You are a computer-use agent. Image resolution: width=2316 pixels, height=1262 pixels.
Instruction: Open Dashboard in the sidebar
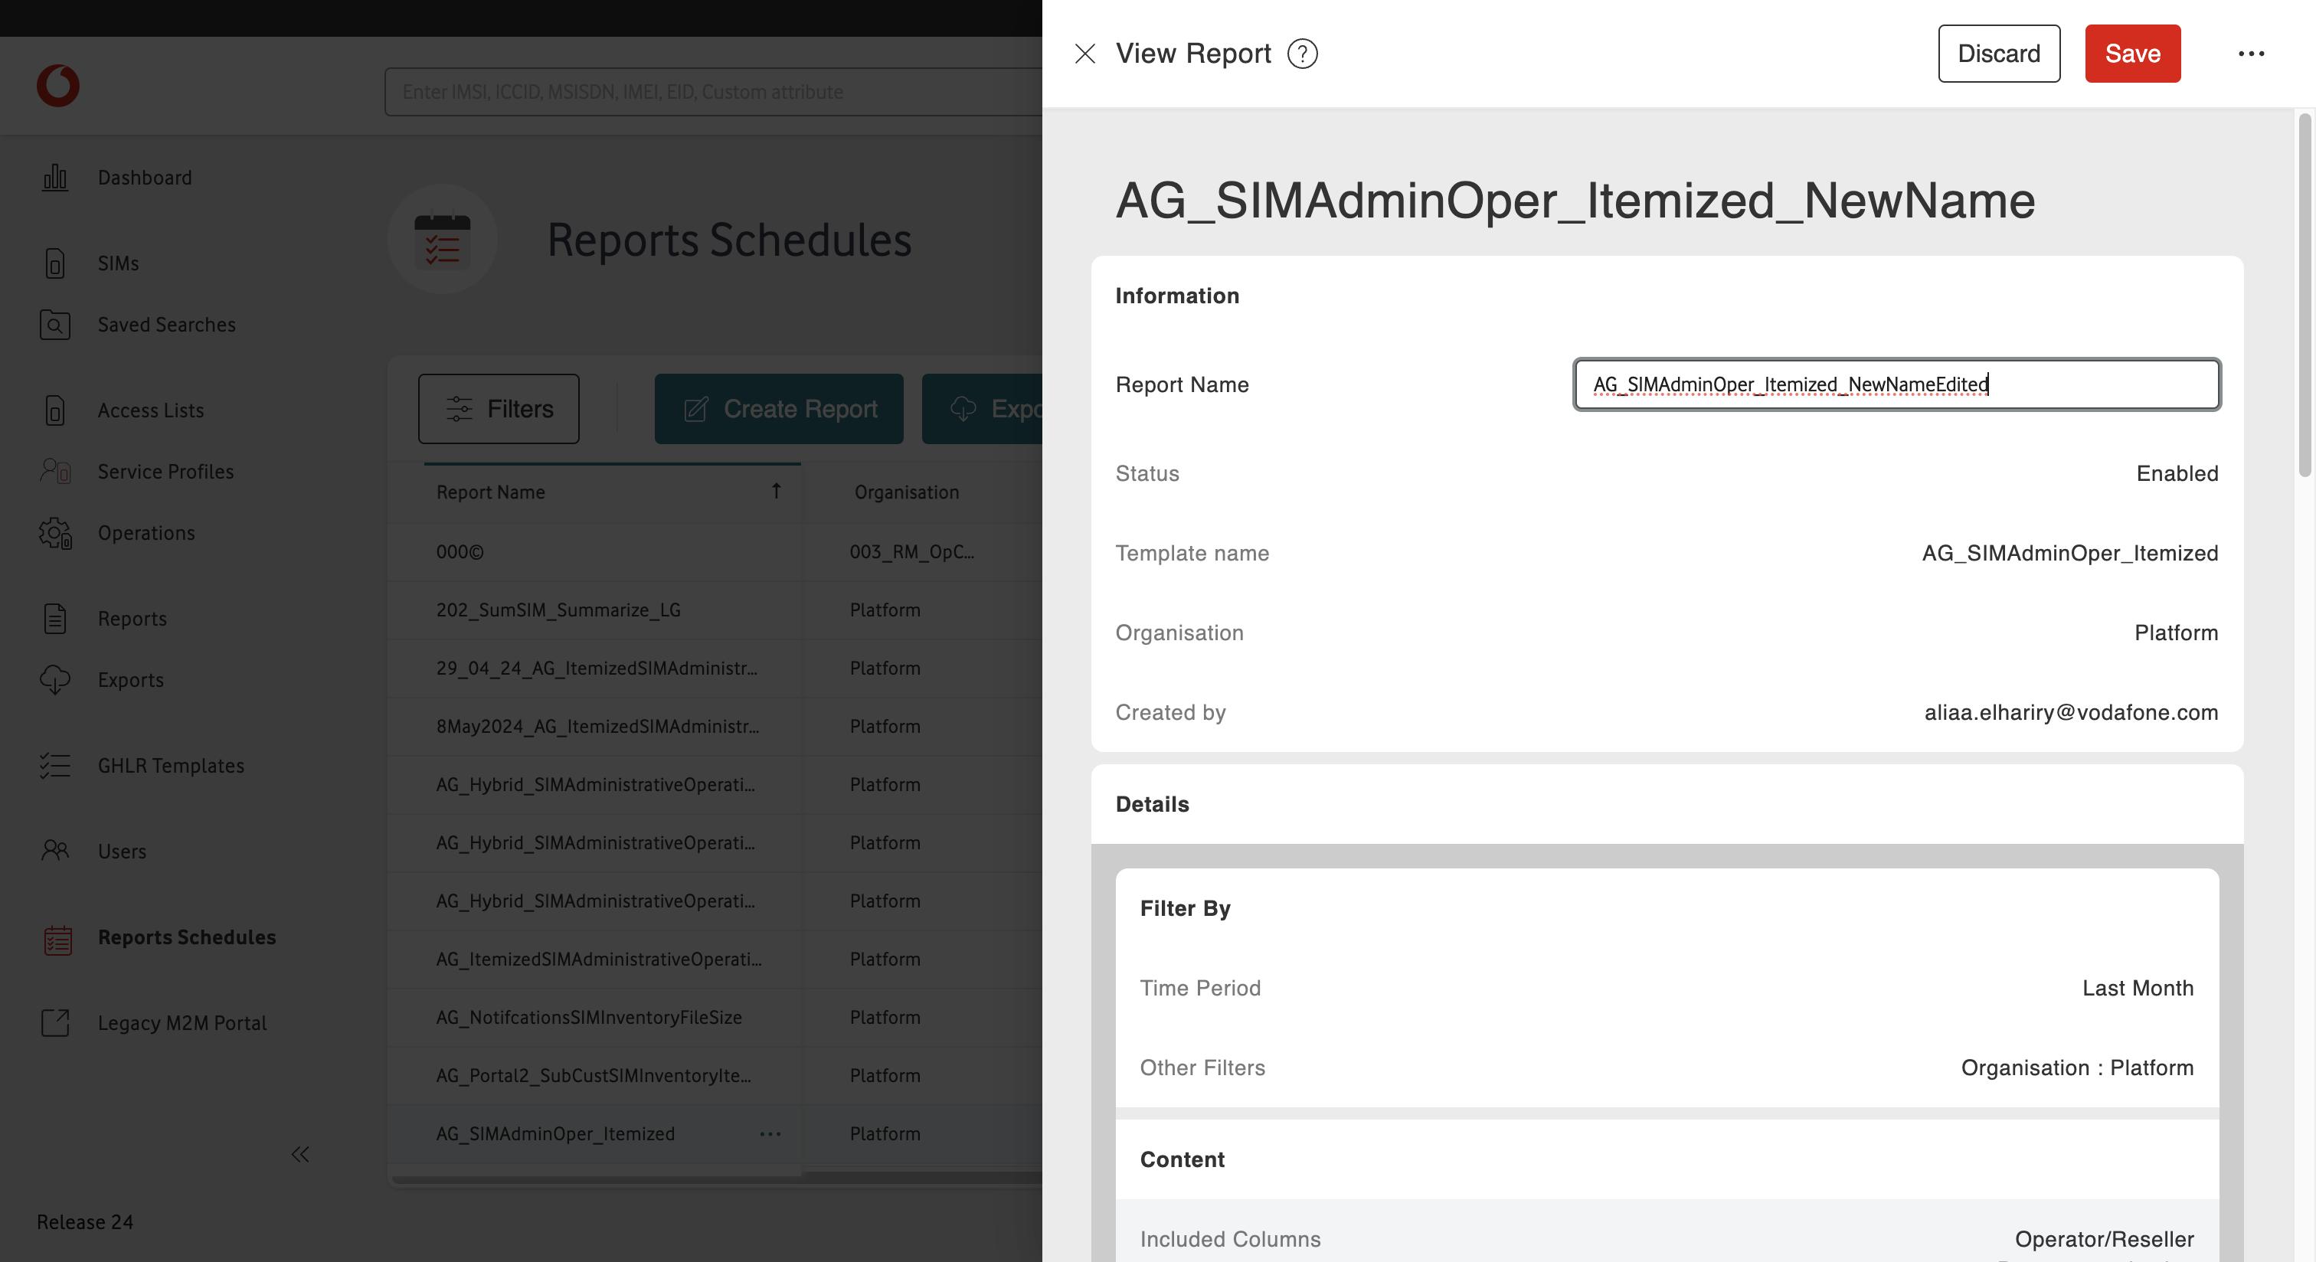[x=145, y=177]
